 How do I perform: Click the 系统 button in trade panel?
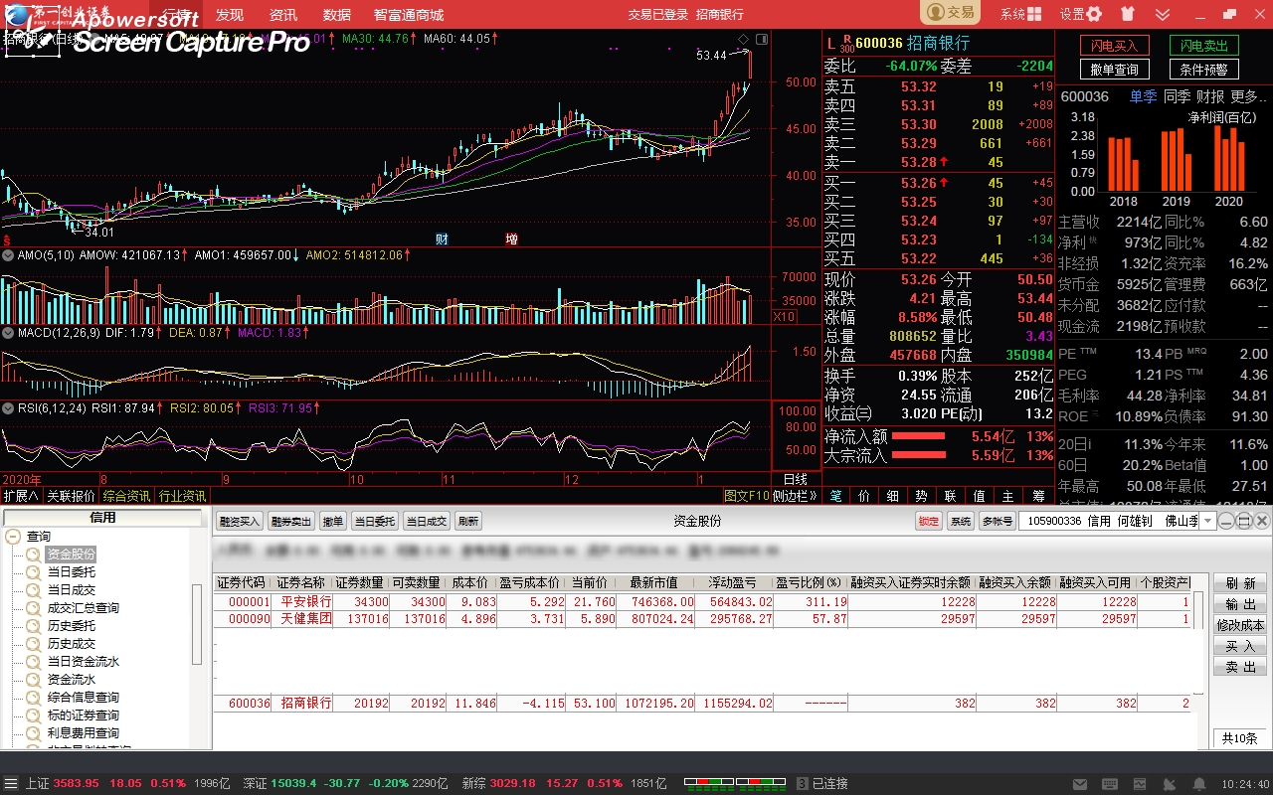[961, 521]
